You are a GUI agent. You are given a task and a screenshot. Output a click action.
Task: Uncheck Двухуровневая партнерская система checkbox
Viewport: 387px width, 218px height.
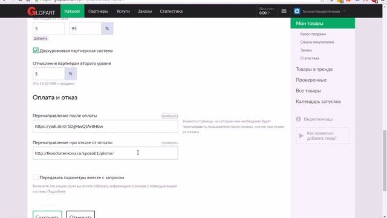pos(36,50)
